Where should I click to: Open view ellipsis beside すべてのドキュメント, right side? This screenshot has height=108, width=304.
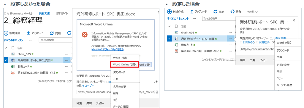pos(194,19)
